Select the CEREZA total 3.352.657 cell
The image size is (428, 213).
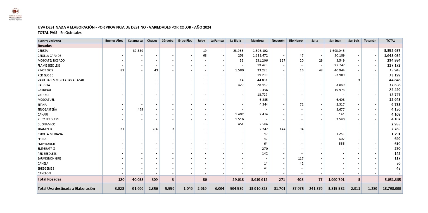coord(392,51)
